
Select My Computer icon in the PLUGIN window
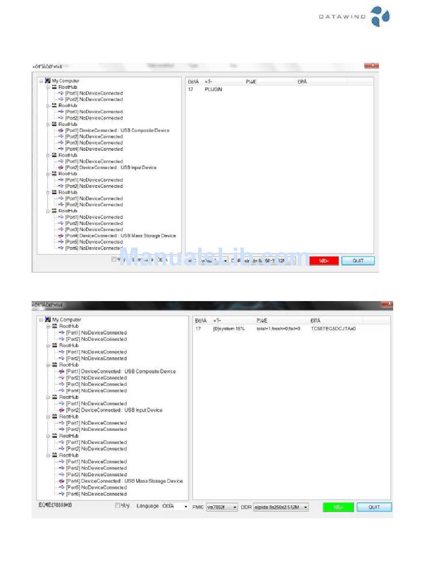[x=48, y=81]
